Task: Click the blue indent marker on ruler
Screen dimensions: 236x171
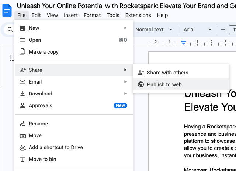Action: tap(184, 43)
